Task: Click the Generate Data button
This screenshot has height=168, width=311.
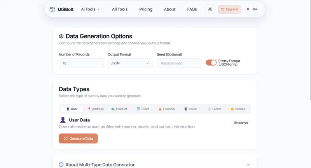Action: [x=79, y=138]
